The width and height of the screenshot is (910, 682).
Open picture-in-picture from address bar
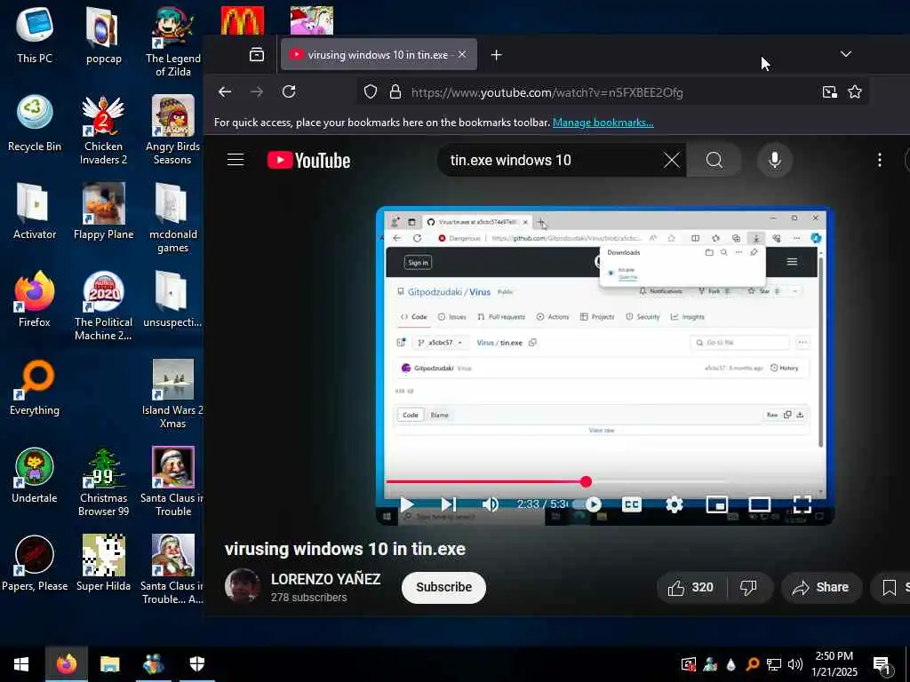(x=829, y=91)
